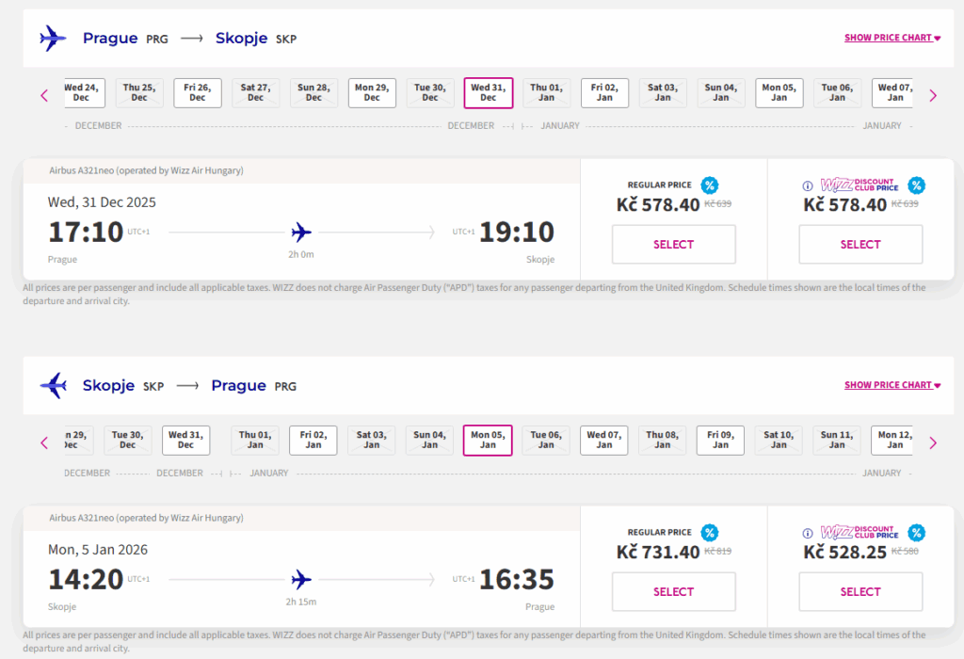The image size is (964, 659).
Task: Expand price chart for Skopje to Prague
Action: [892, 385]
